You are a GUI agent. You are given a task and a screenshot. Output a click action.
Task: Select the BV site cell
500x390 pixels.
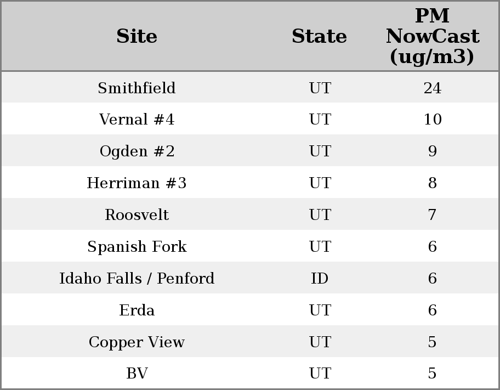pyautogui.click(x=137, y=374)
